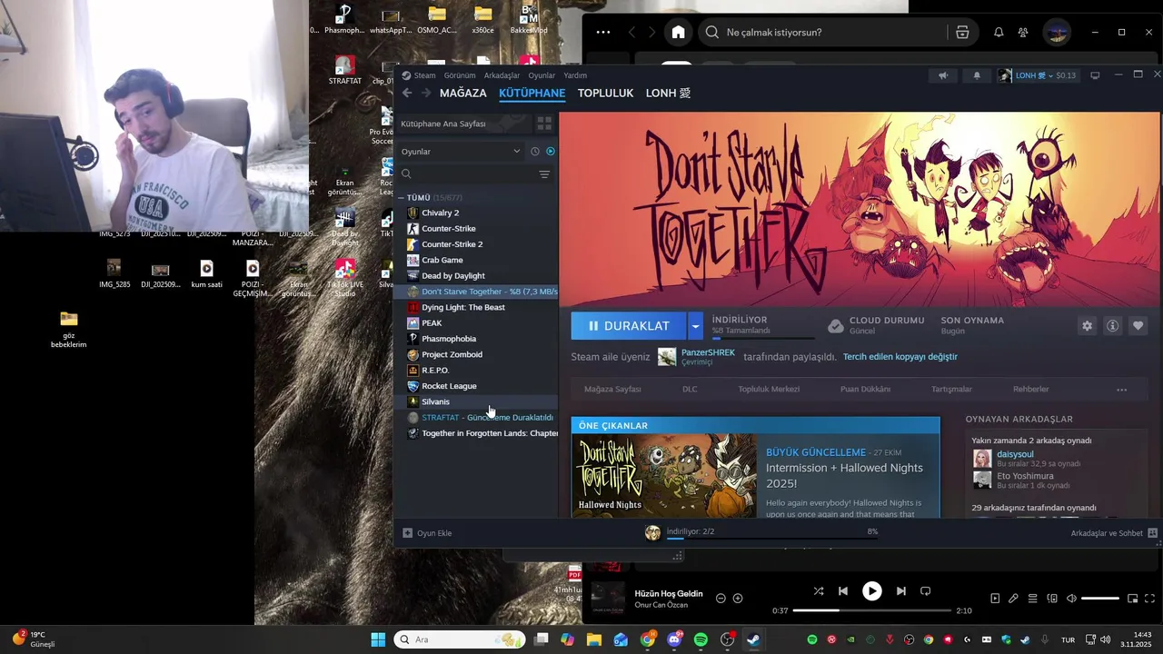Skip to next track in Spotify
Screen dimensions: 1163x654
(x=900, y=591)
